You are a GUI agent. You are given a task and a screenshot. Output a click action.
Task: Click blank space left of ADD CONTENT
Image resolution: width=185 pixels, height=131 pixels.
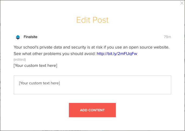point(41,110)
